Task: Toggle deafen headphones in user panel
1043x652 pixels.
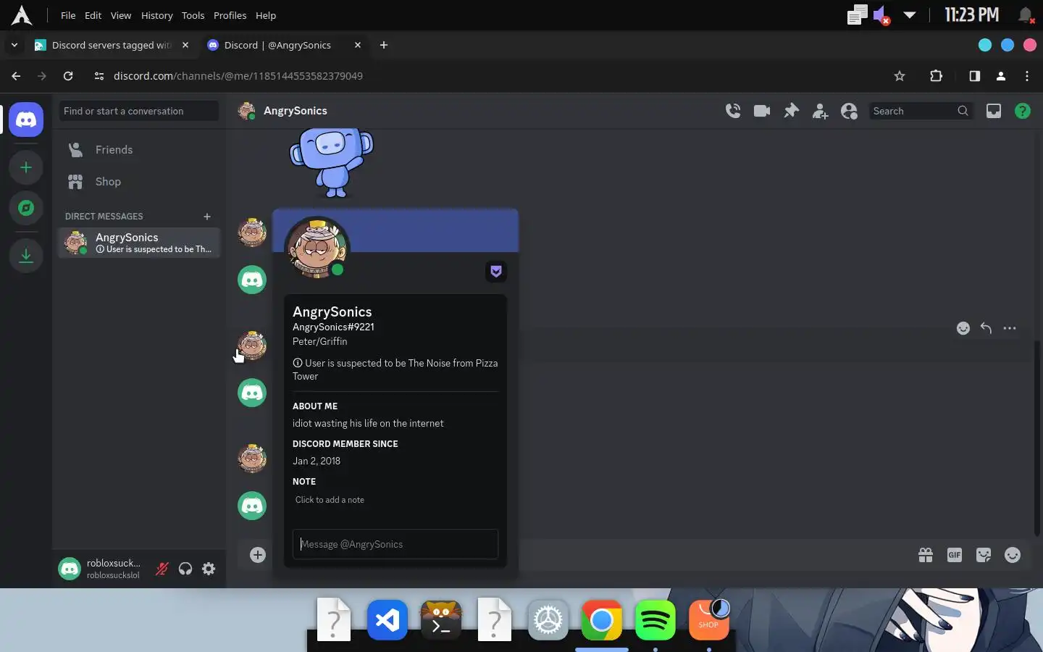Action: [x=185, y=569]
